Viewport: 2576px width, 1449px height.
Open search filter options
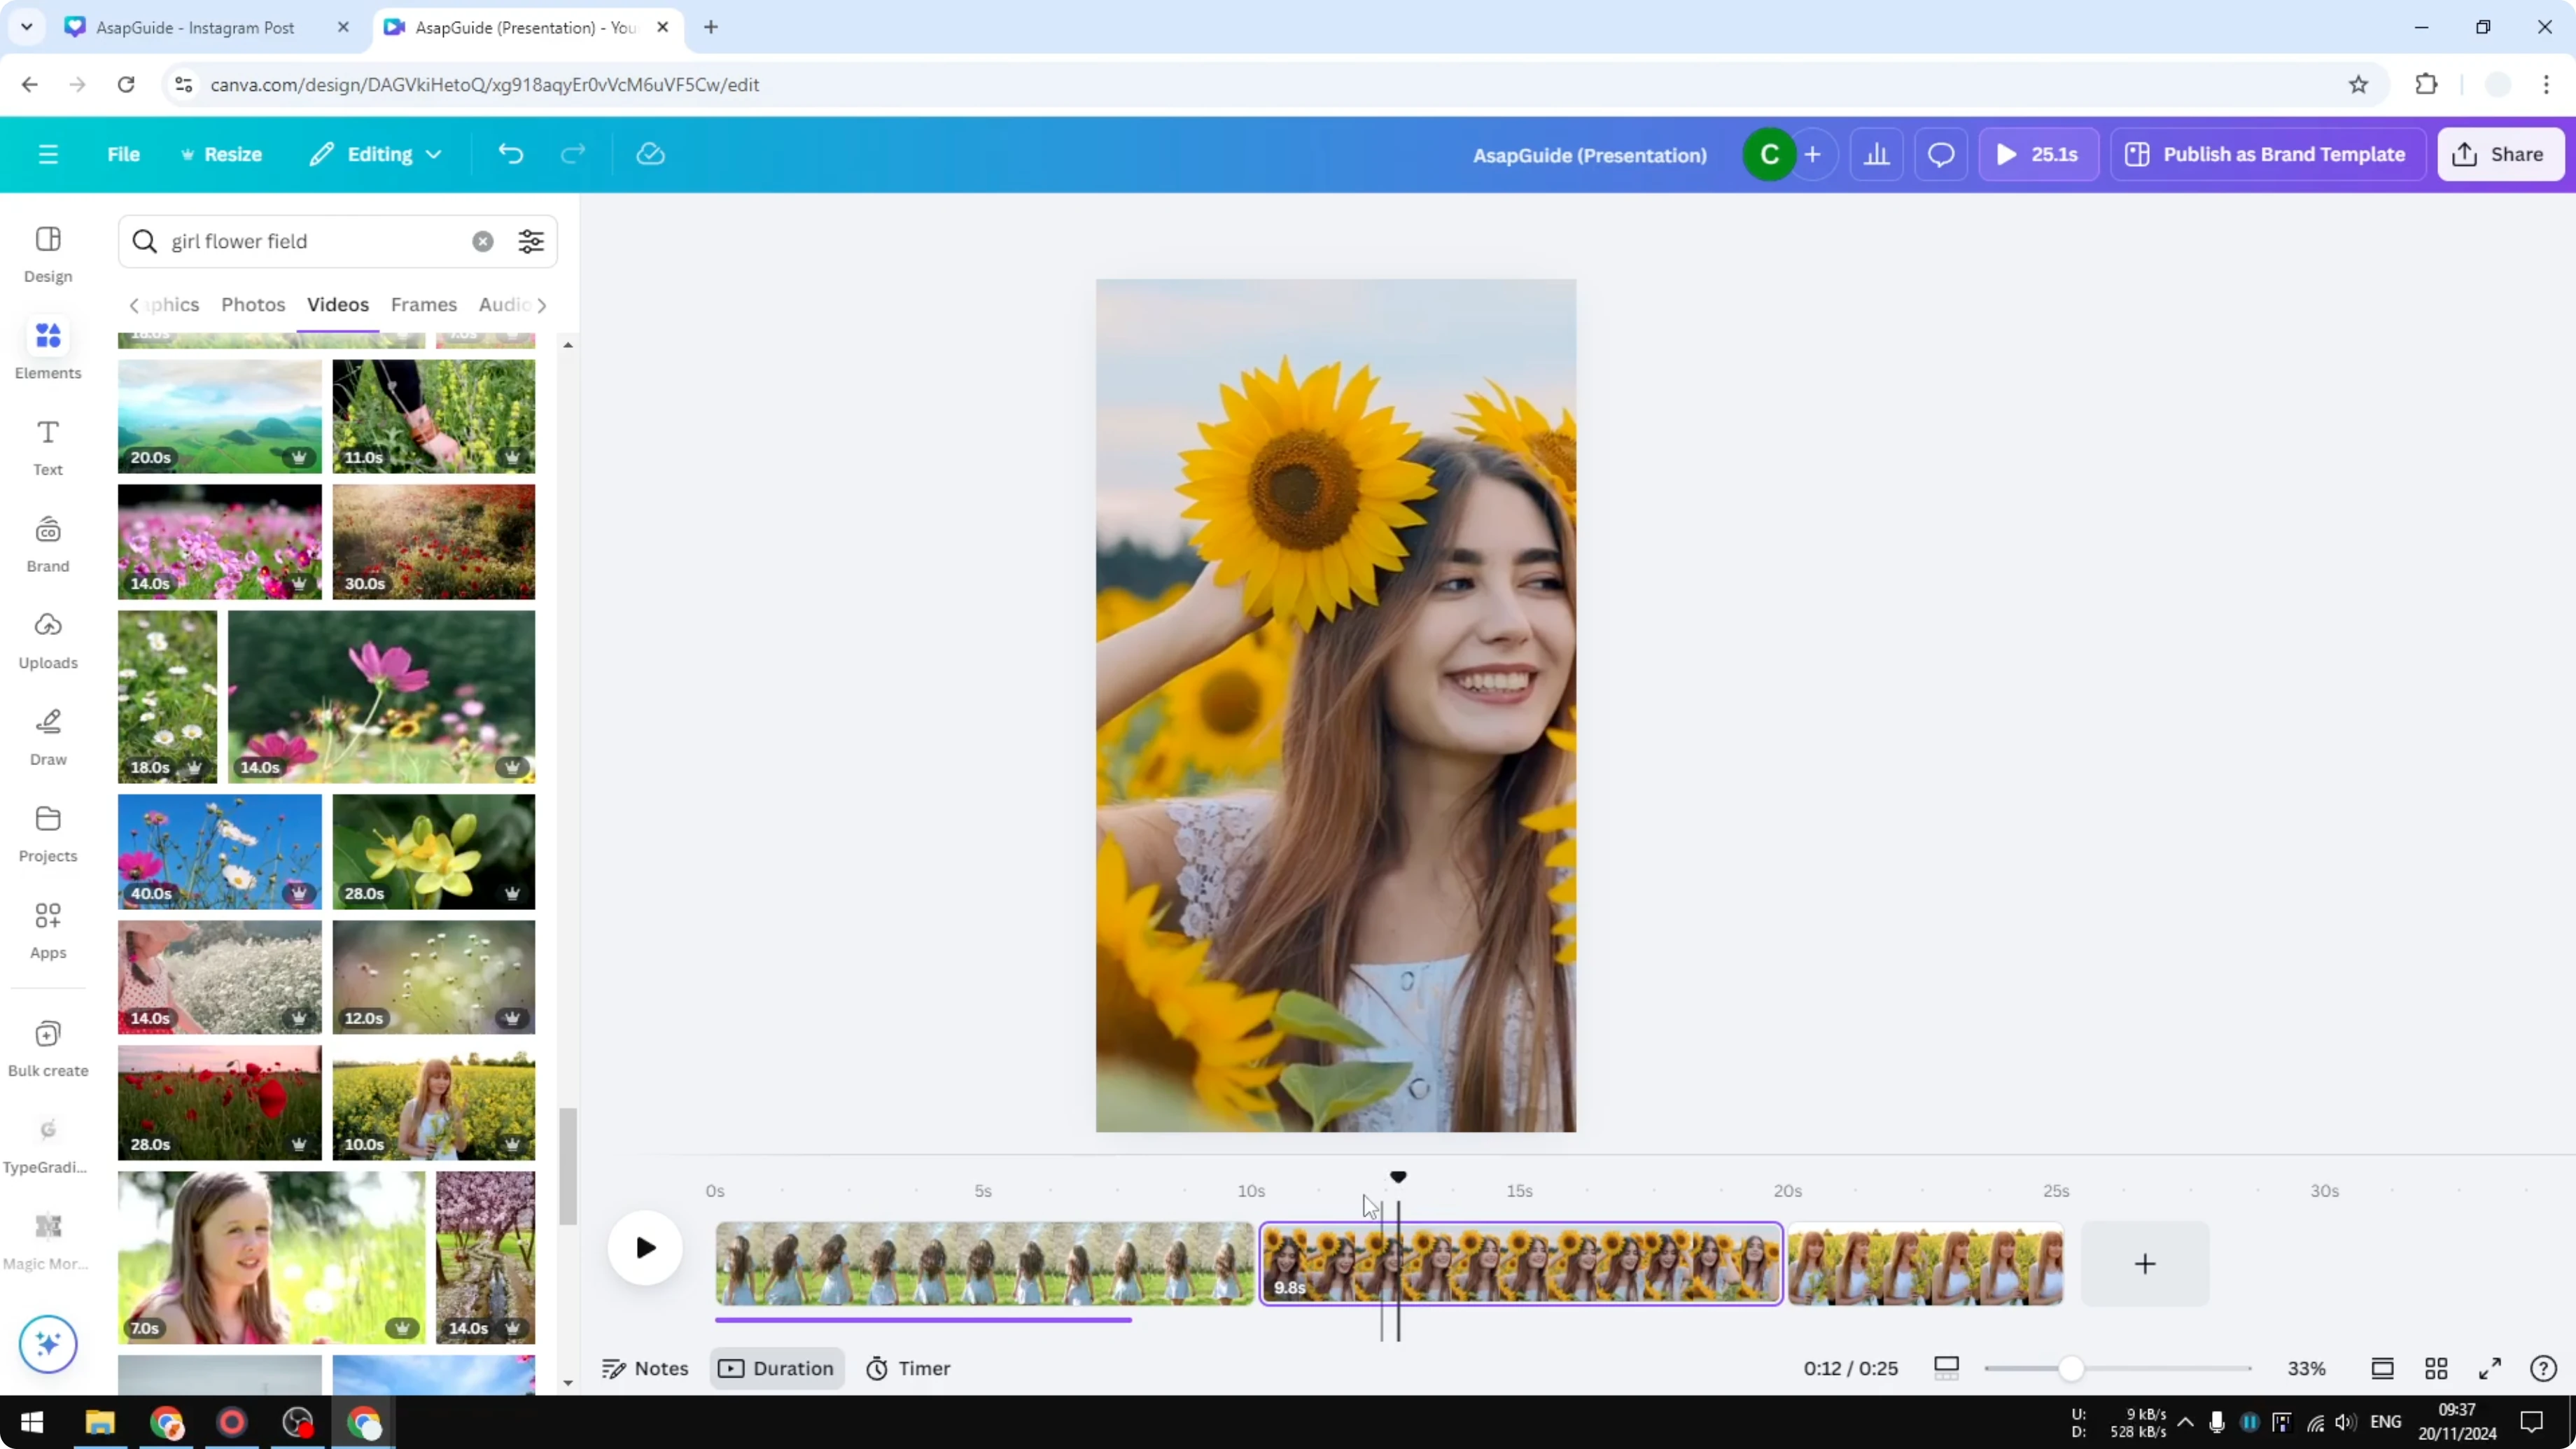click(x=531, y=241)
